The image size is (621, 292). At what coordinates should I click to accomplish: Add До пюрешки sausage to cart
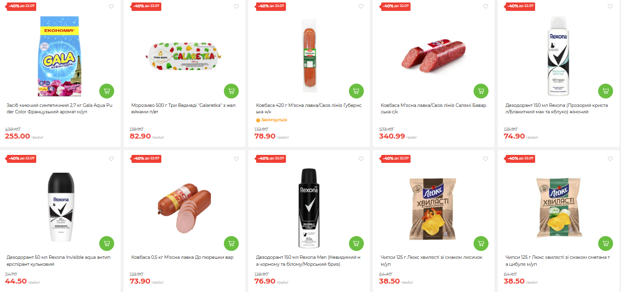(231, 243)
